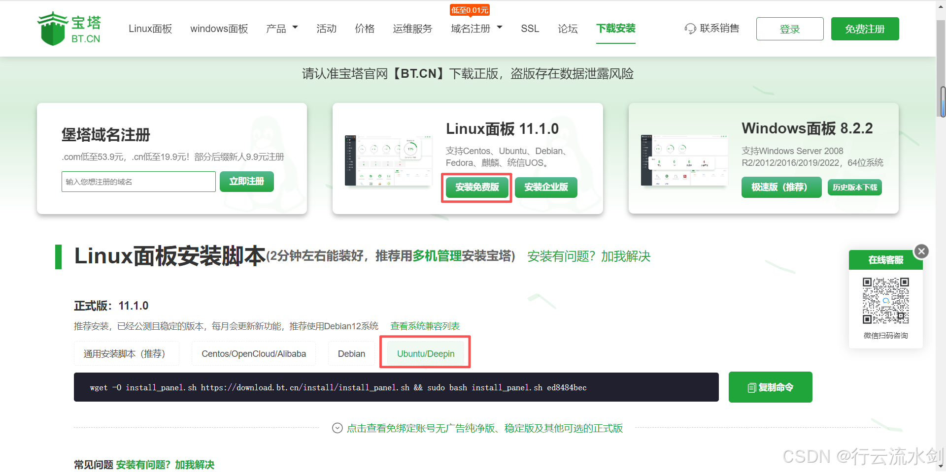Open the SSL menu item

[530, 29]
